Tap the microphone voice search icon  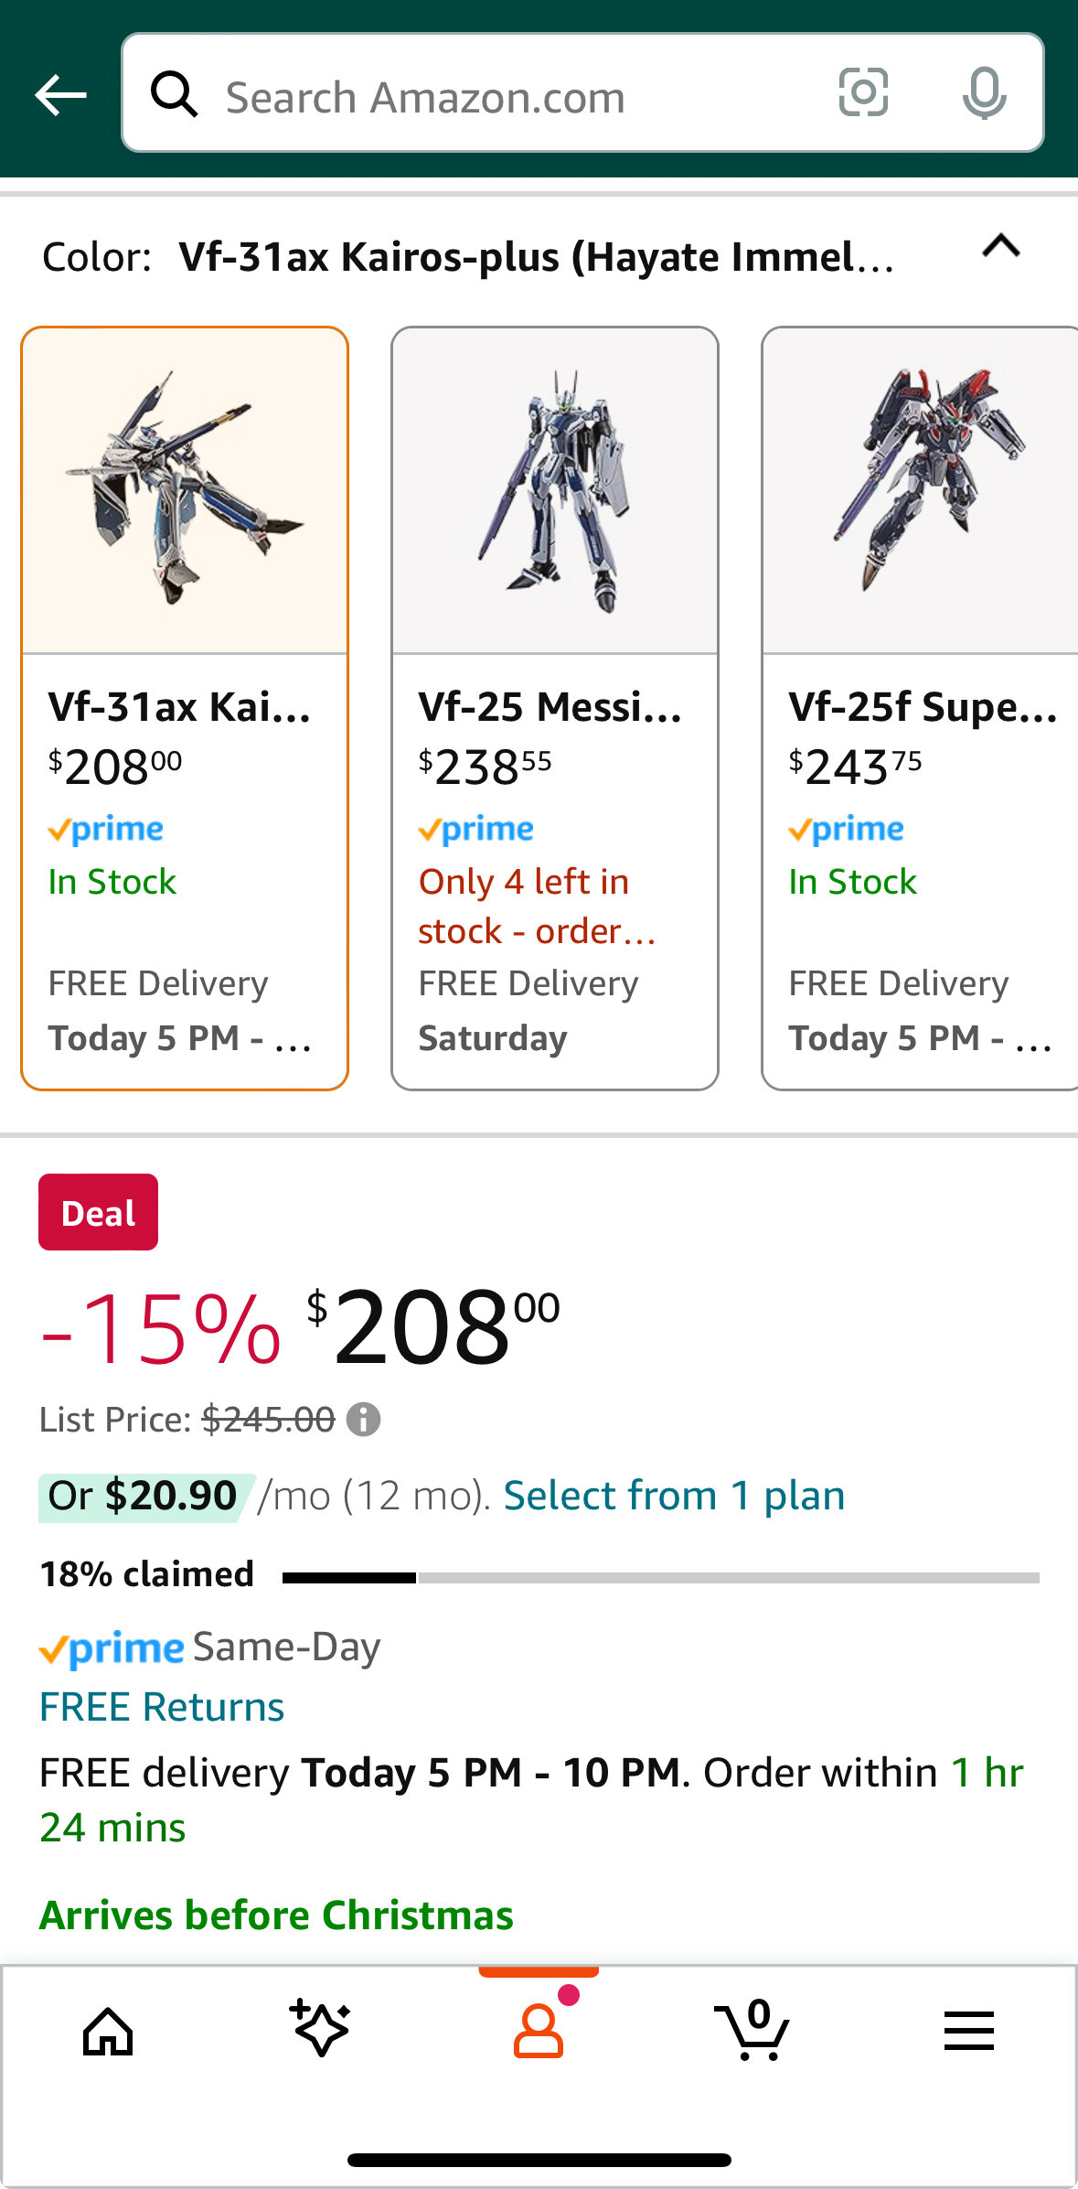tap(985, 93)
